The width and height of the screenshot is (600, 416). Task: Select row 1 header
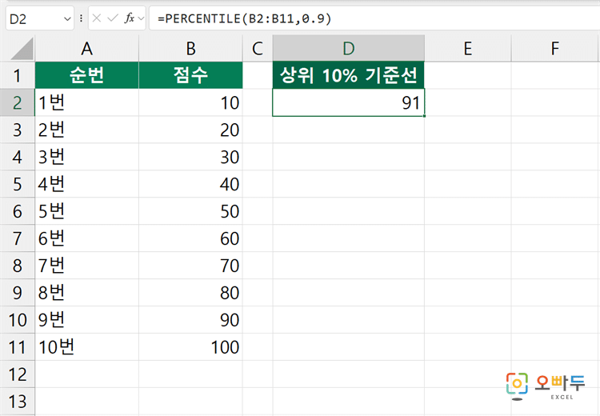(18, 75)
